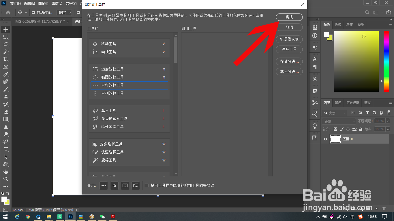Open Layers panel menu icon
The image size is (394, 221).
click(x=391, y=103)
